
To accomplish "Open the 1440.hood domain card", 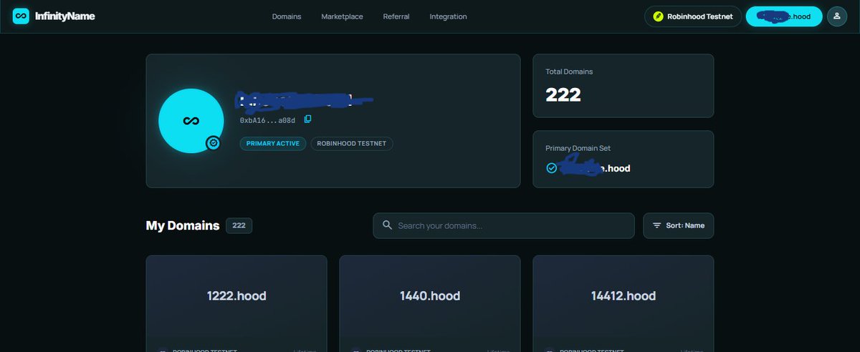I will [430, 303].
